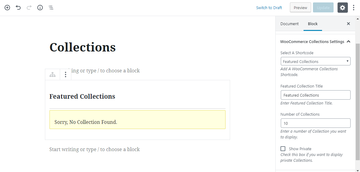Image resolution: width=360 pixels, height=172 pixels.
Task: Click the Featured Collection Title field
Action: point(315,95)
